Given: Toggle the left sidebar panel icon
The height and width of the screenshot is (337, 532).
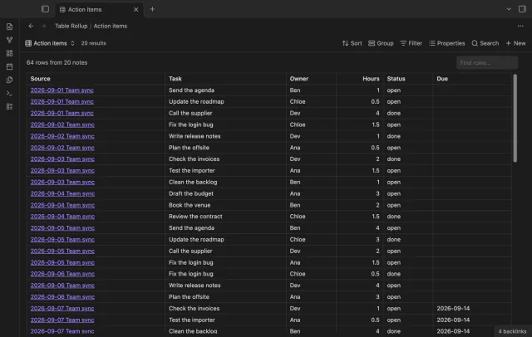Looking at the screenshot, I should pos(45,9).
